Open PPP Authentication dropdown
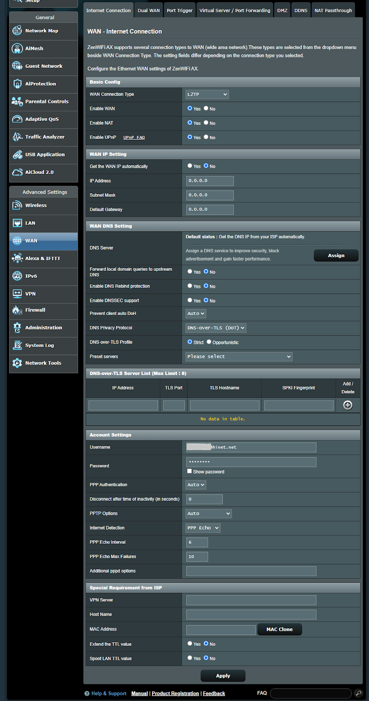 [196, 485]
